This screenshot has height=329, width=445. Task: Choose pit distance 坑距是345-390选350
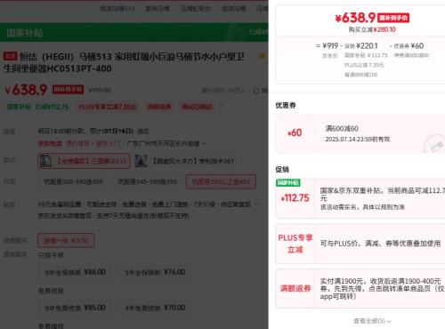point(147,181)
